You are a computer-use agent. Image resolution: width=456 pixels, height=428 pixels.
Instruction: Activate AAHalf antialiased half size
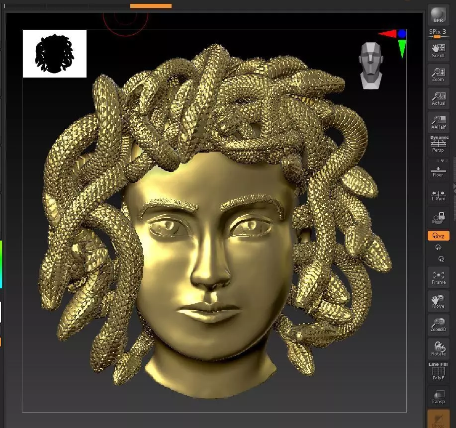point(438,122)
